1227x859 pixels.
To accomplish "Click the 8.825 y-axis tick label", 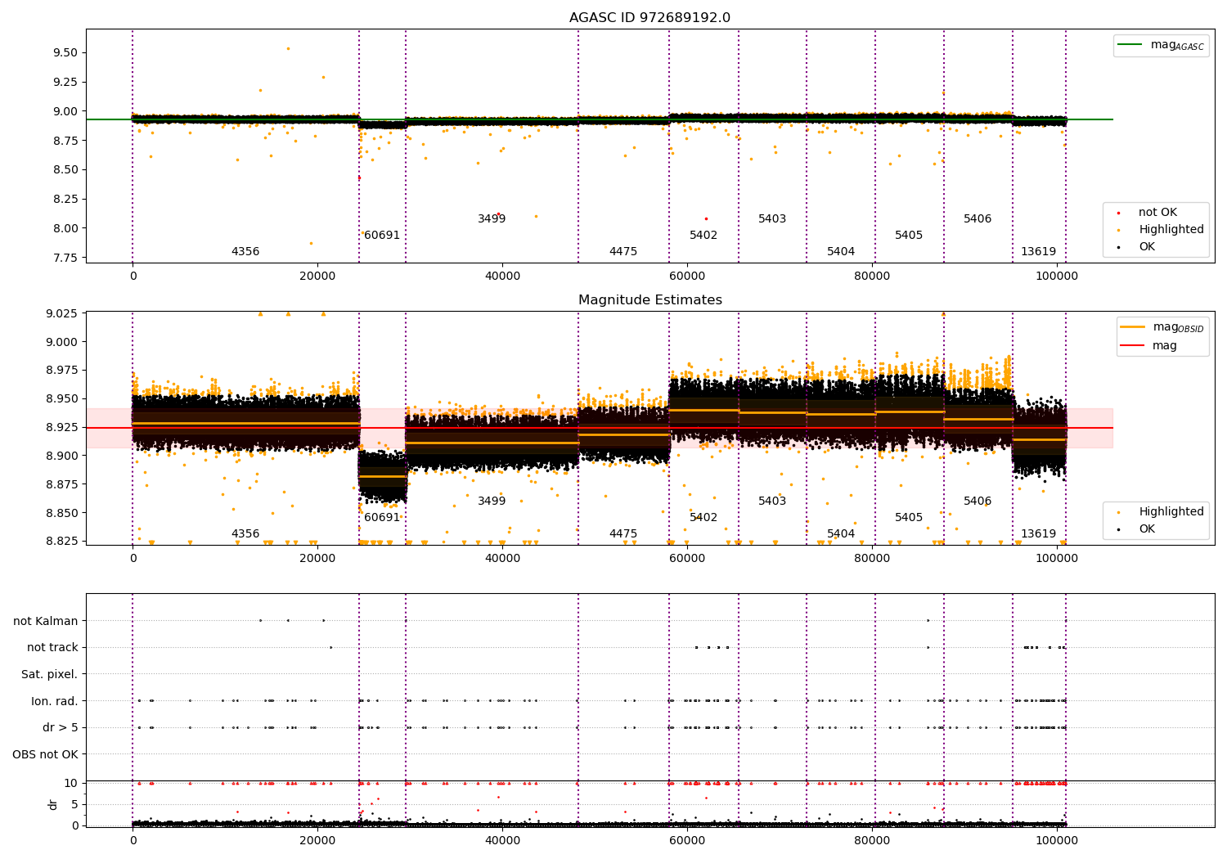I will (x=61, y=541).
